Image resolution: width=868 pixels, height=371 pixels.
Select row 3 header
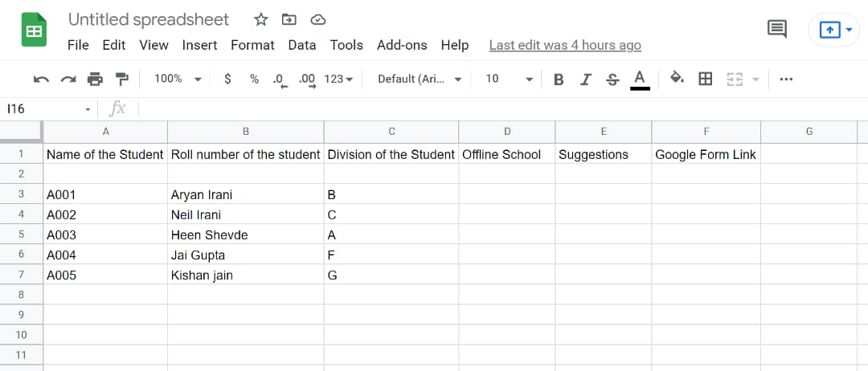21,194
